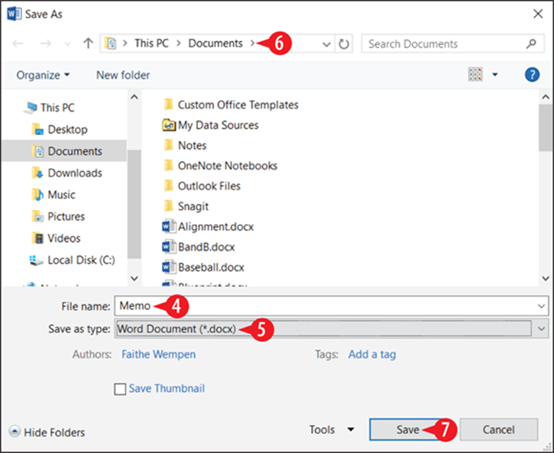Create a New folder
The width and height of the screenshot is (554, 453).
click(123, 75)
